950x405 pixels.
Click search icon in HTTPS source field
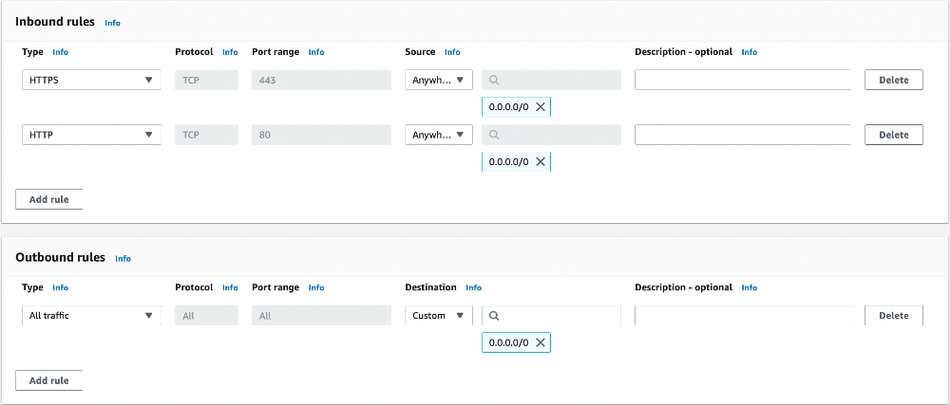tap(495, 81)
